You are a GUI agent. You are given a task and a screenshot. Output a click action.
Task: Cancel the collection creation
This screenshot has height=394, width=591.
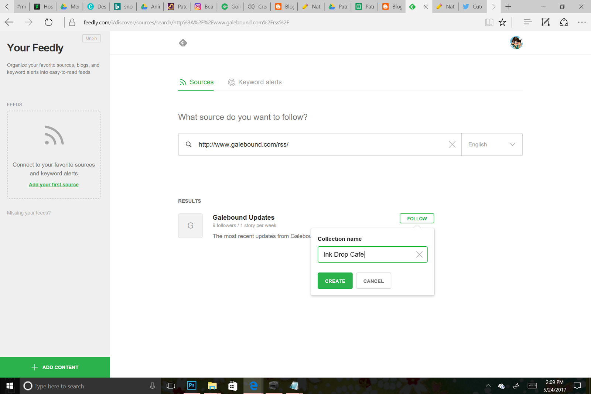click(x=373, y=281)
